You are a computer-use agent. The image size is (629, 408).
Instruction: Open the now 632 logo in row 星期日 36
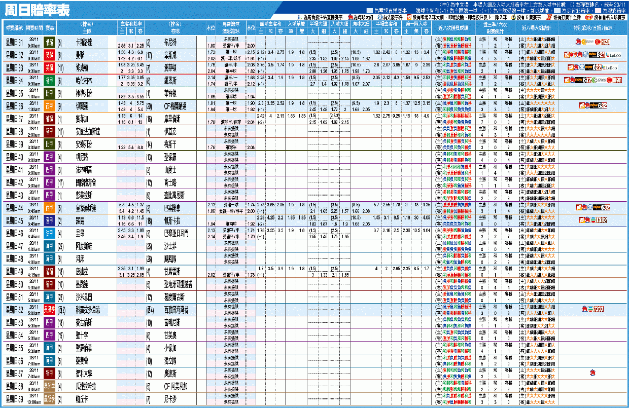point(600,105)
